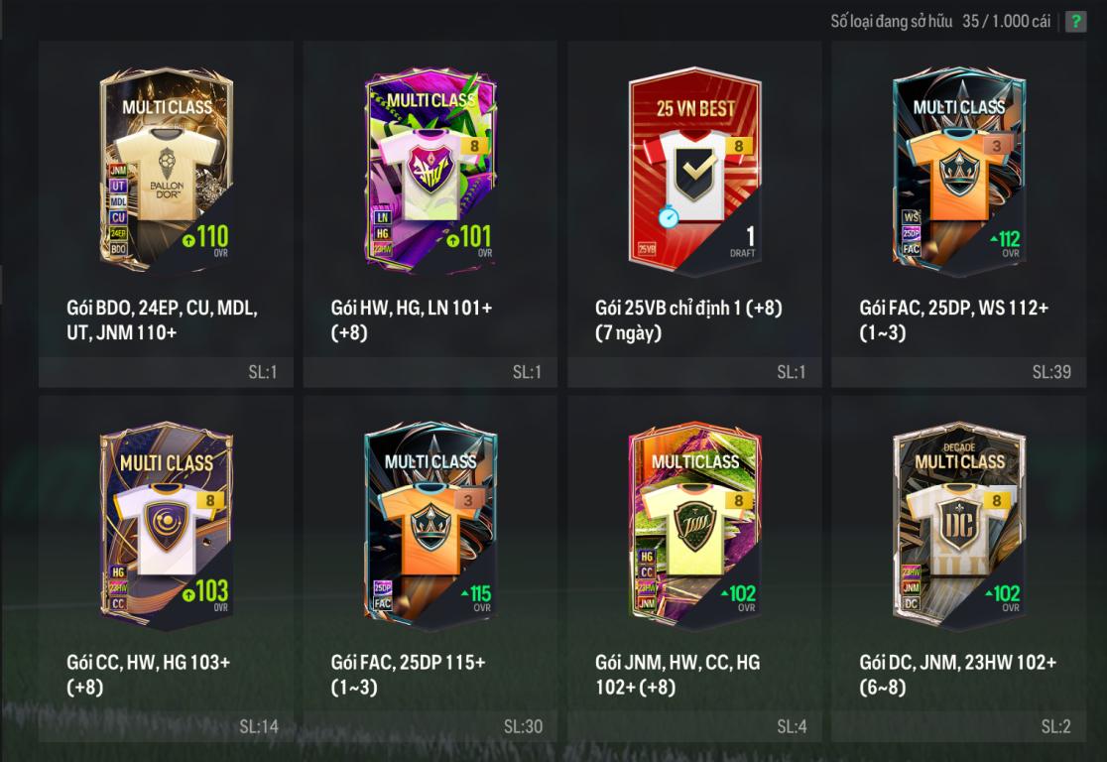Click the SL:39 quantity bar
Image resolution: width=1107 pixels, height=762 pixels.
click(959, 372)
